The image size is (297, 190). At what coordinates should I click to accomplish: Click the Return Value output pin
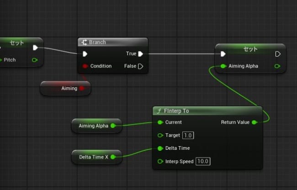click(x=255, y=122)
